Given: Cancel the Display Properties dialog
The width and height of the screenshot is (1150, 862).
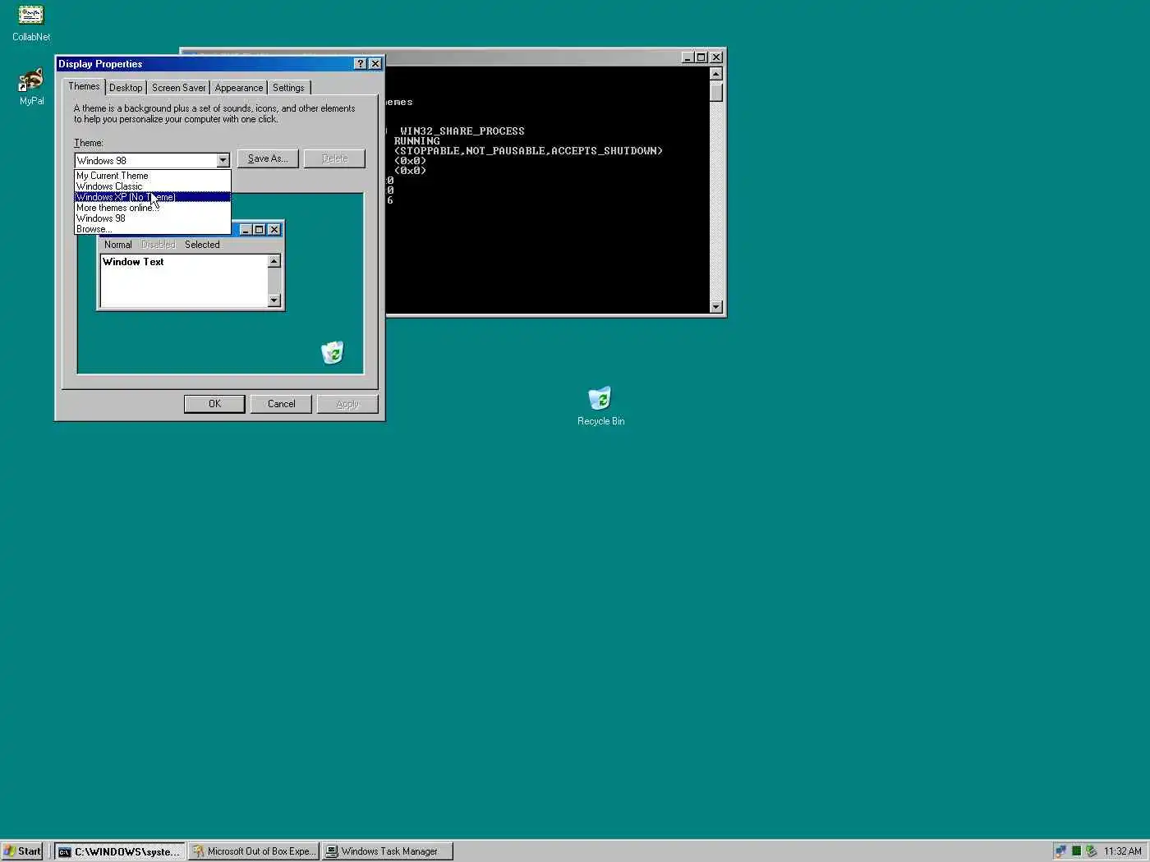Looking at the screenshot, I should click(281, 404).
